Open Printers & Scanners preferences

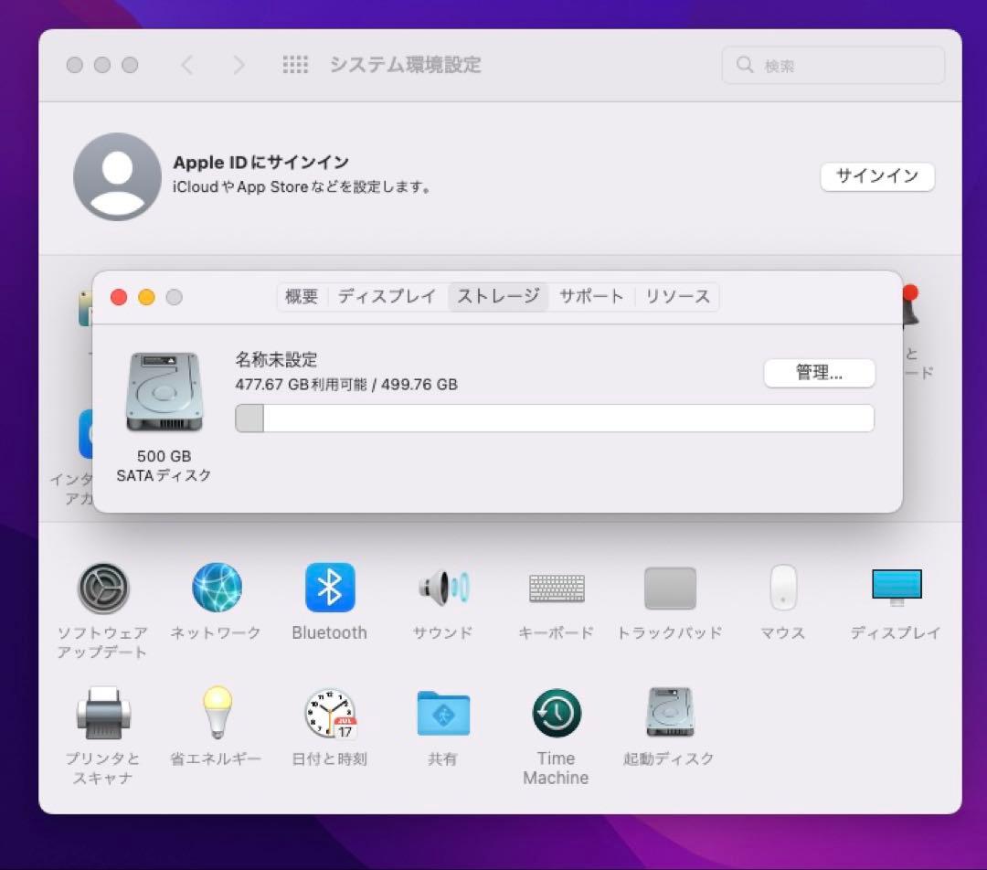pyautogui.click(x=102, y=713)
